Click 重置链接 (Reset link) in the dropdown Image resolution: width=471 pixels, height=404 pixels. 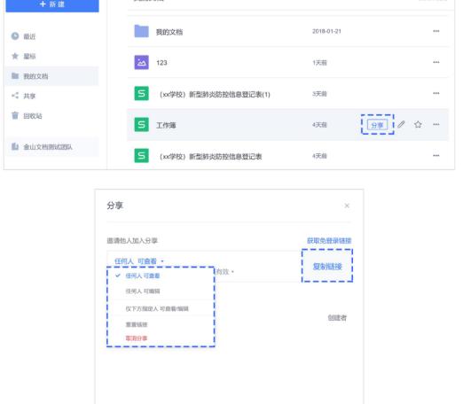coord(137,324)
